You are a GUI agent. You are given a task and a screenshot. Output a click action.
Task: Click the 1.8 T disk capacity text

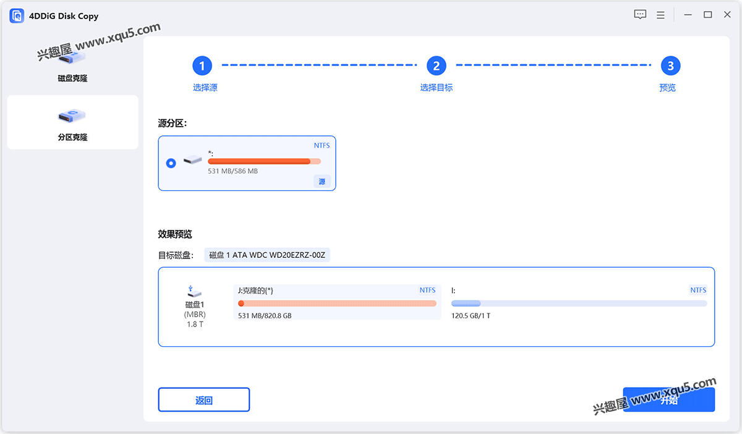click(195, 325)
